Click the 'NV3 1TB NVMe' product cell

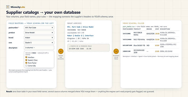tap(139, 40)
